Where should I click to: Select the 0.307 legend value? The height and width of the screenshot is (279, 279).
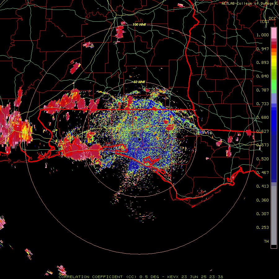tap(263, 214)
